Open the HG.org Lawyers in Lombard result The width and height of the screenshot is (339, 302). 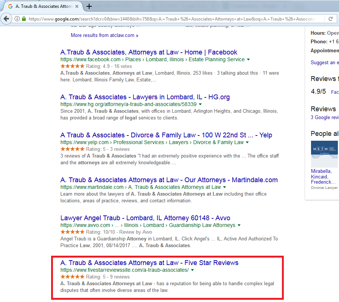click(145, 97)
